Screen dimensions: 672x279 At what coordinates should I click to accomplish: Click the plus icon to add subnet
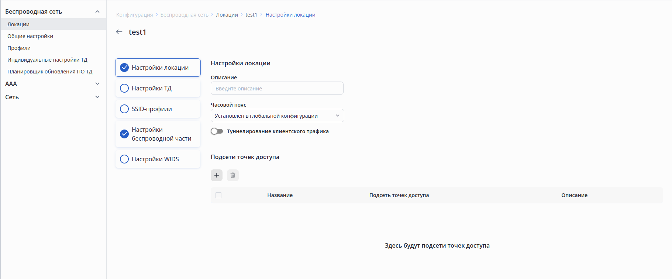pyautogui.click(x=217, y=175)
